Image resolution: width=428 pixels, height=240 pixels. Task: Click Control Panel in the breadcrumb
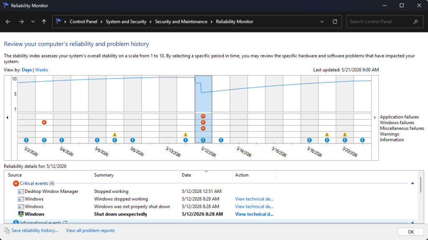[83, 22]
